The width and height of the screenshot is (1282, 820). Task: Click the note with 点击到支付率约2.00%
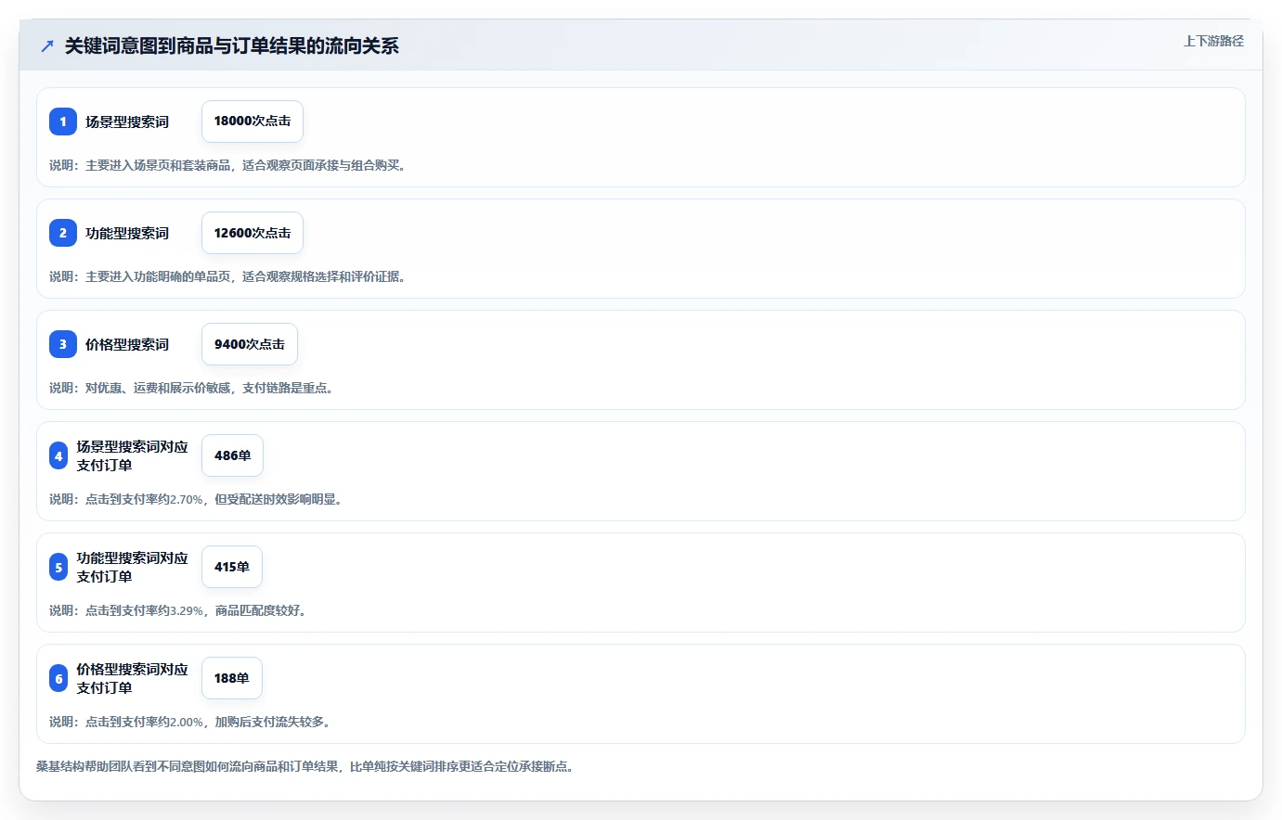191,722
